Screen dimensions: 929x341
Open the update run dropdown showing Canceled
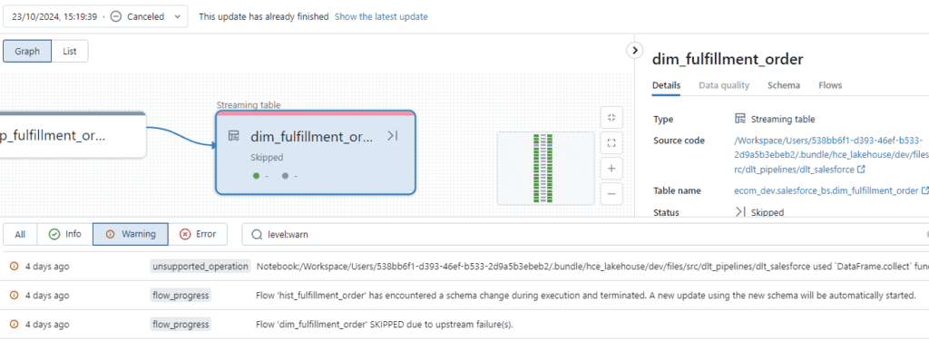pyautogui.click(x=95, y=16)
